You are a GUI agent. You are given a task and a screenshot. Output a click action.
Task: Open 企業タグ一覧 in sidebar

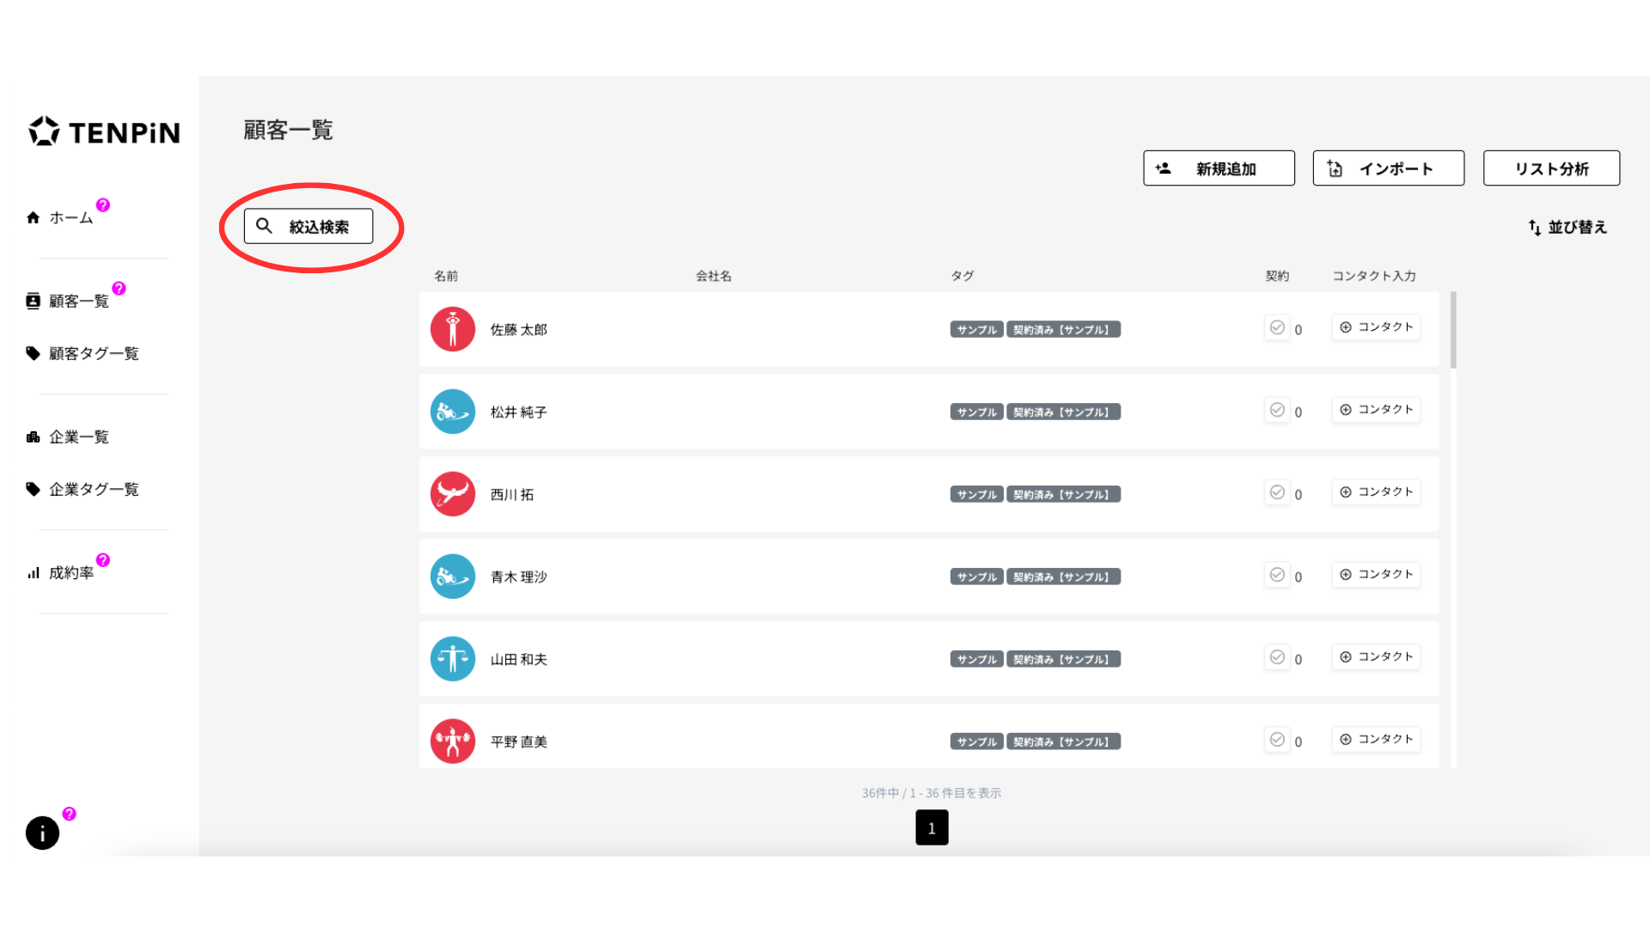(93, 489)
